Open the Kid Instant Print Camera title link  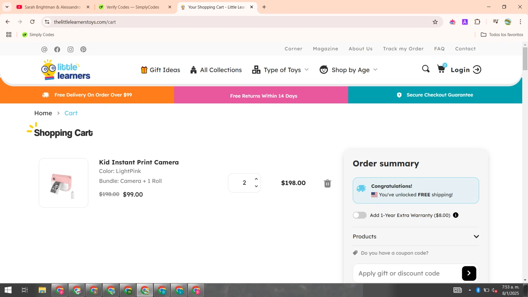coord(139,162)
